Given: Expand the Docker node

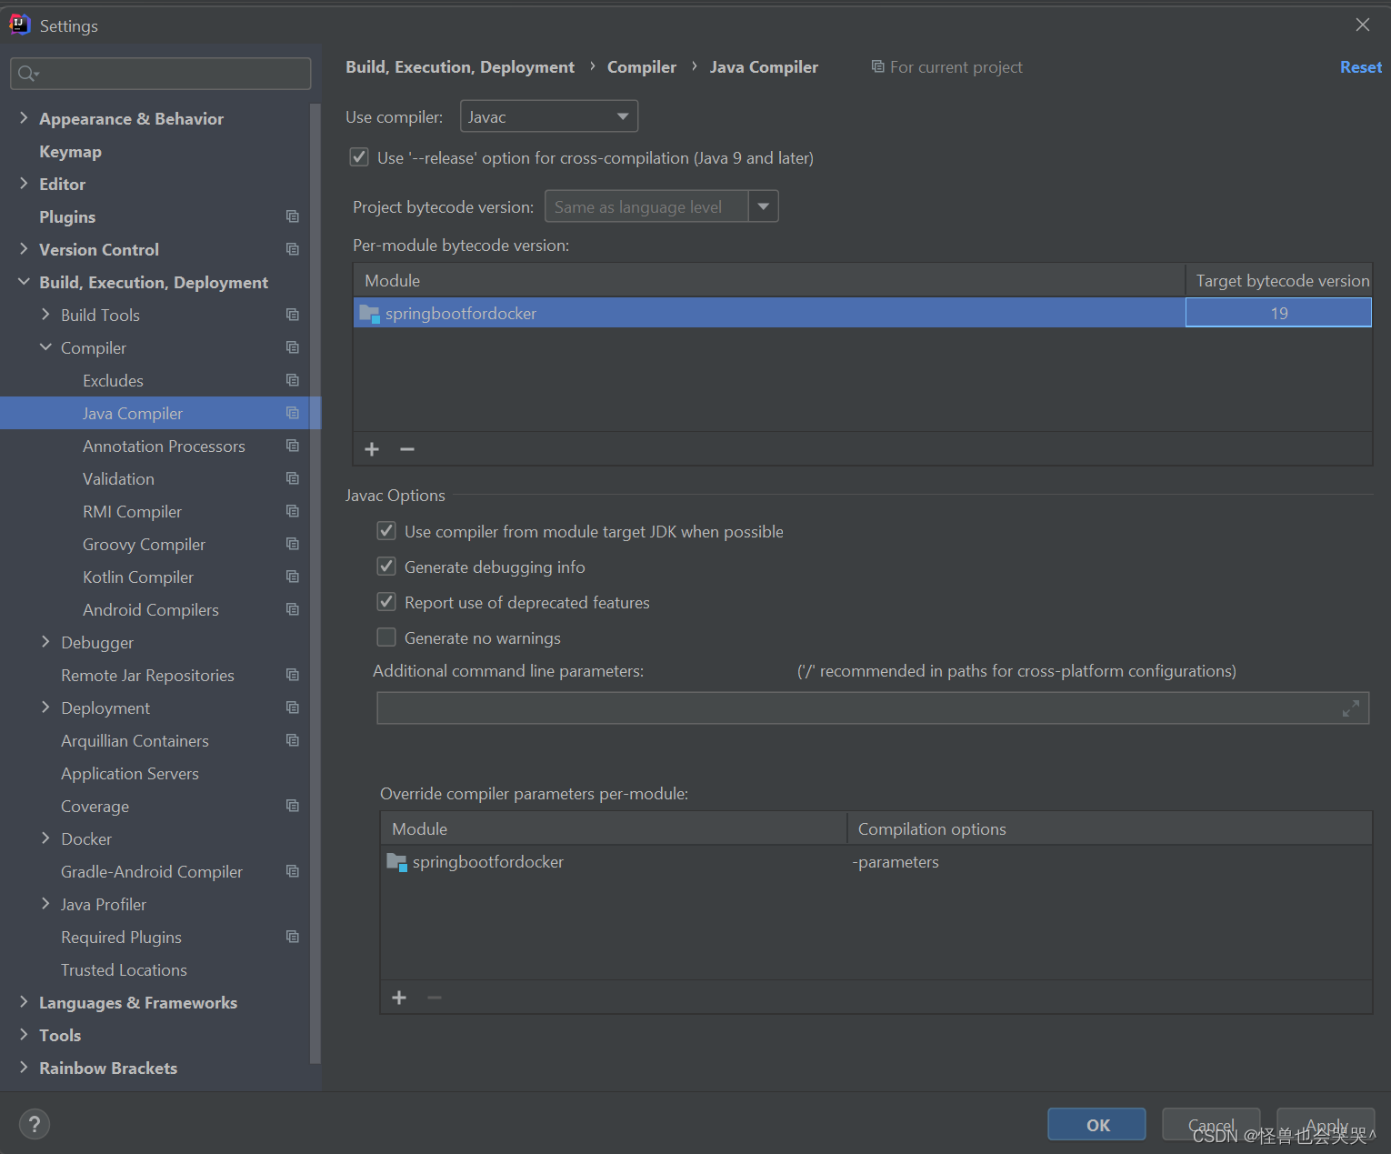Looking at the screenshot, I should pyautogui.click(x=45, y=838).
